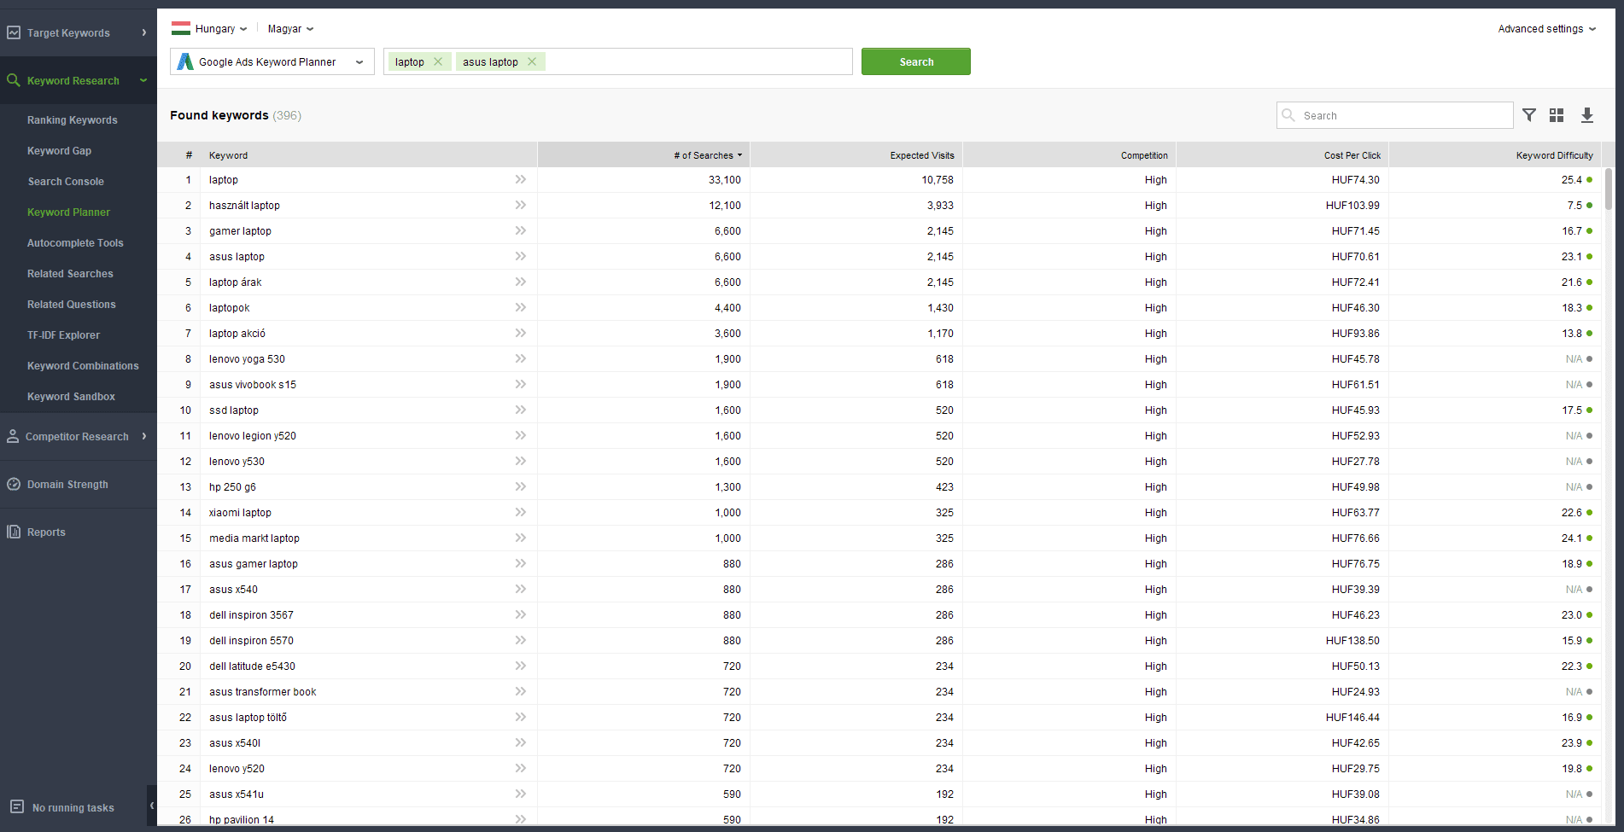Remove the 'laptop' keyword tag
Screen dimensions: 1624x832
pyautogui.click(x=438, y=61)
